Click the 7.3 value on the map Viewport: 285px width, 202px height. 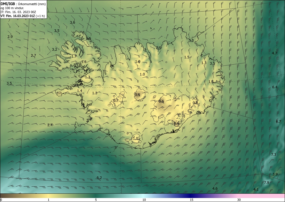click(274, 155)
